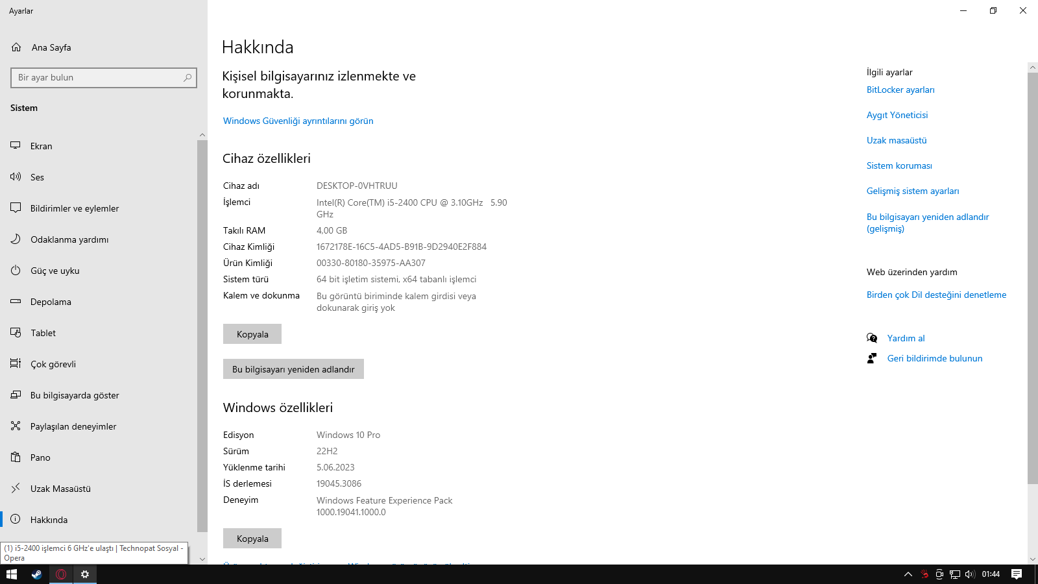Click the Meet Now camera tray icon
This screenshot has width=1038, height=584.
pos(939,574)
